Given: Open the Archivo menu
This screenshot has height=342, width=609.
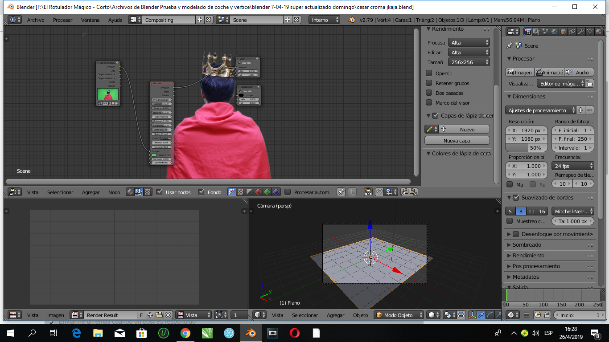Looking at the screenshot, I should (36, 20).
